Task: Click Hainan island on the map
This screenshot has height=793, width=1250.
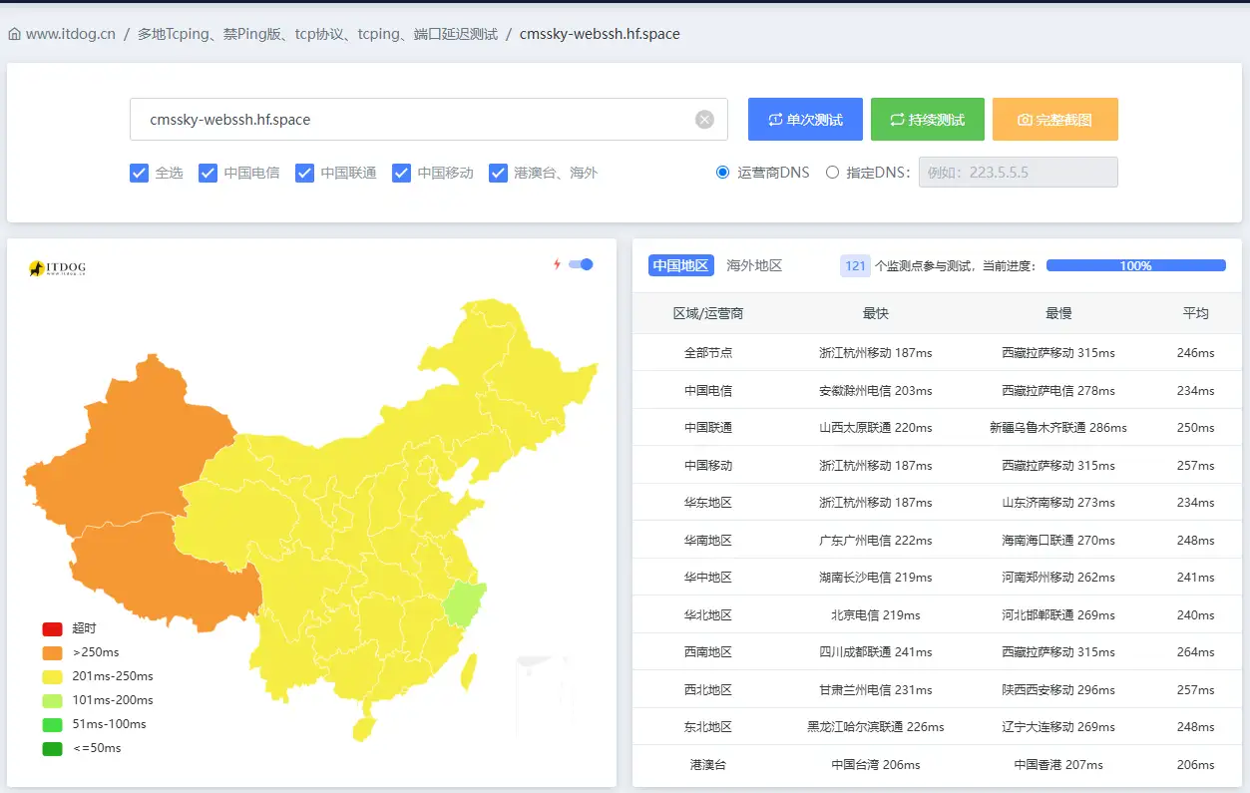Action: (x=365, y=728)
